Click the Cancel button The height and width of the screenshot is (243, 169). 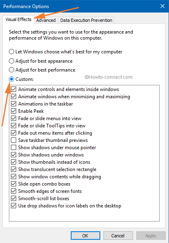pos(118,236)
